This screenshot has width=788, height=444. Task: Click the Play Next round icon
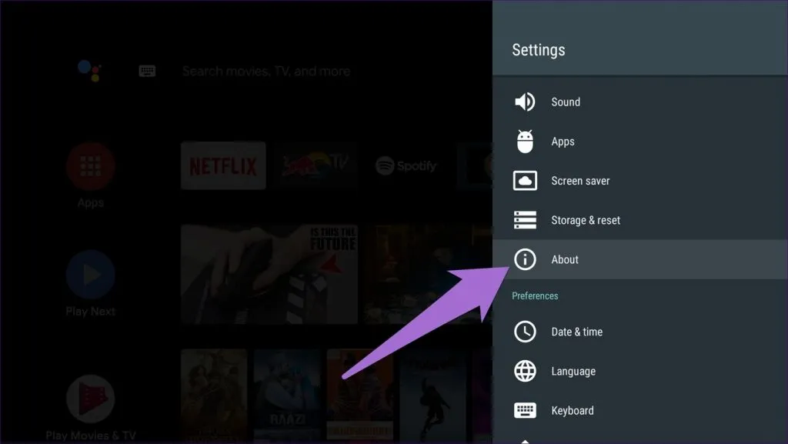pos(90,275)
